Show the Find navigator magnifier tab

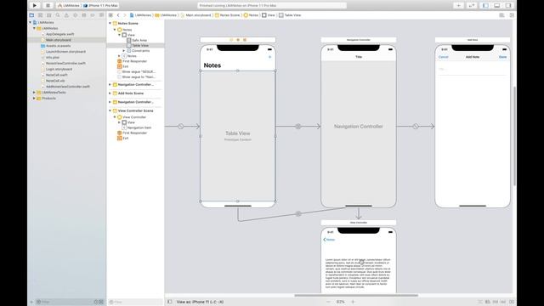click(58, 15)
